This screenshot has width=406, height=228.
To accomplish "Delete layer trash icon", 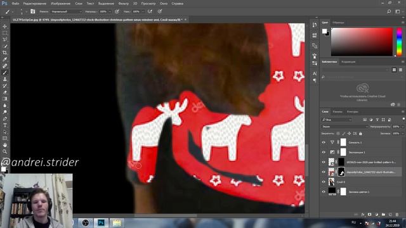I will [x=397, y=215].
